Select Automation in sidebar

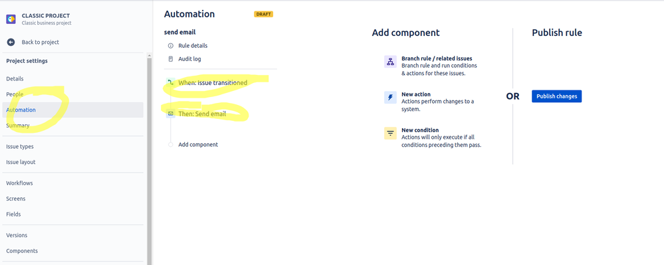[73, 110]
